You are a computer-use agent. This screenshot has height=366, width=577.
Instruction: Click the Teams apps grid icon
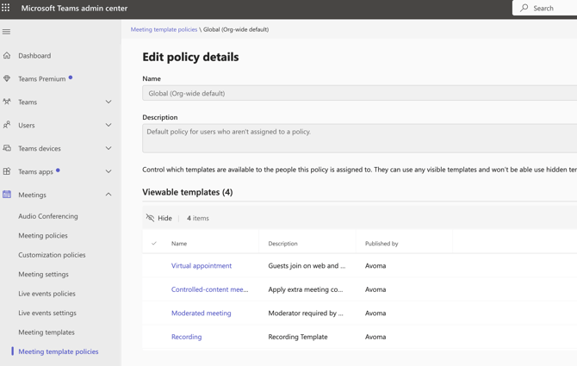coord(7,171)
